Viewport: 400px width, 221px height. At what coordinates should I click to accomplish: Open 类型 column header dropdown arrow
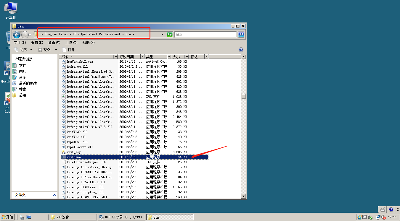coord(169,56)
